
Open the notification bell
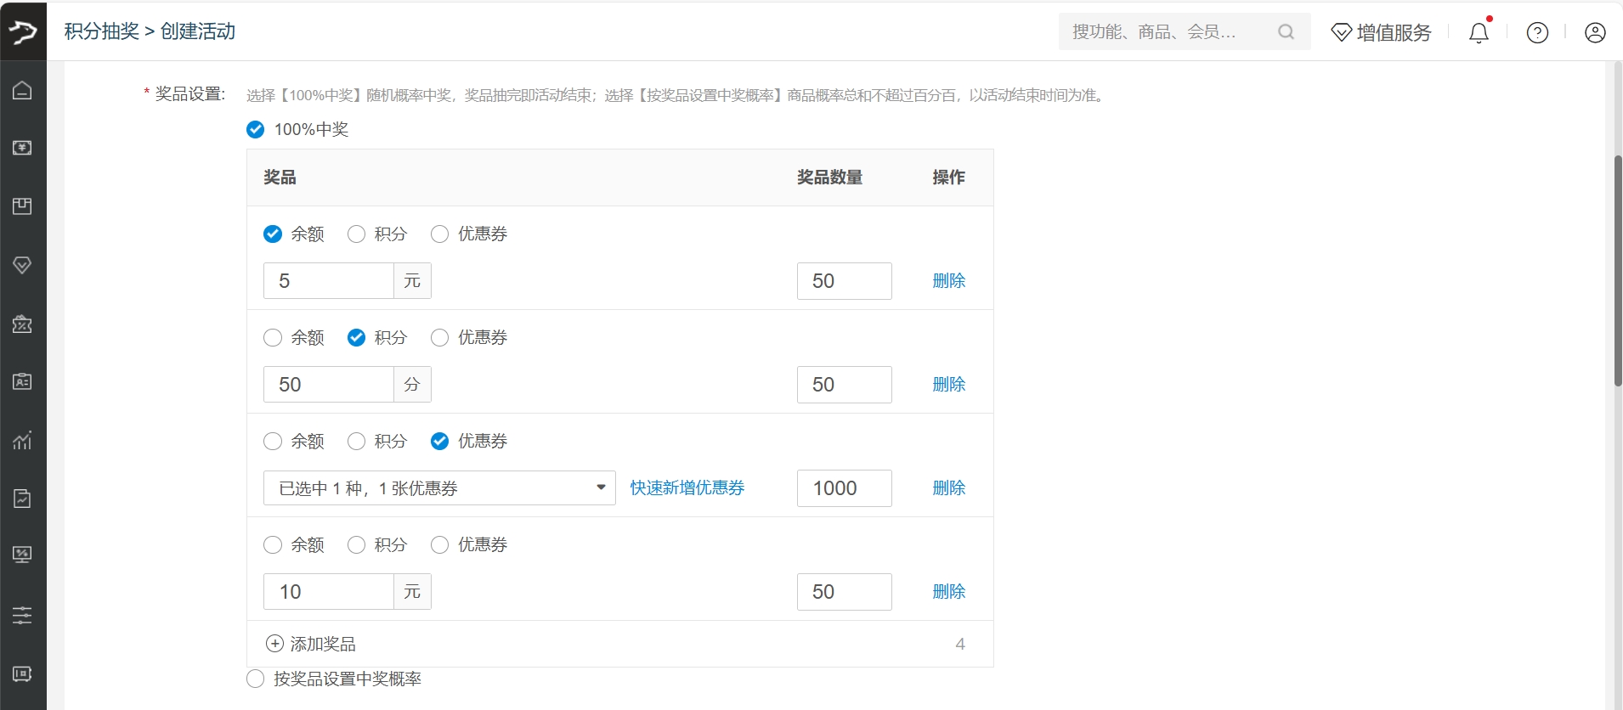[1479, 32]
